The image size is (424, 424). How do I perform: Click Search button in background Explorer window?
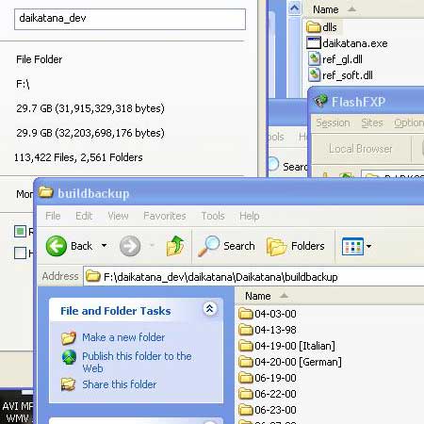[x=287, y=166]
